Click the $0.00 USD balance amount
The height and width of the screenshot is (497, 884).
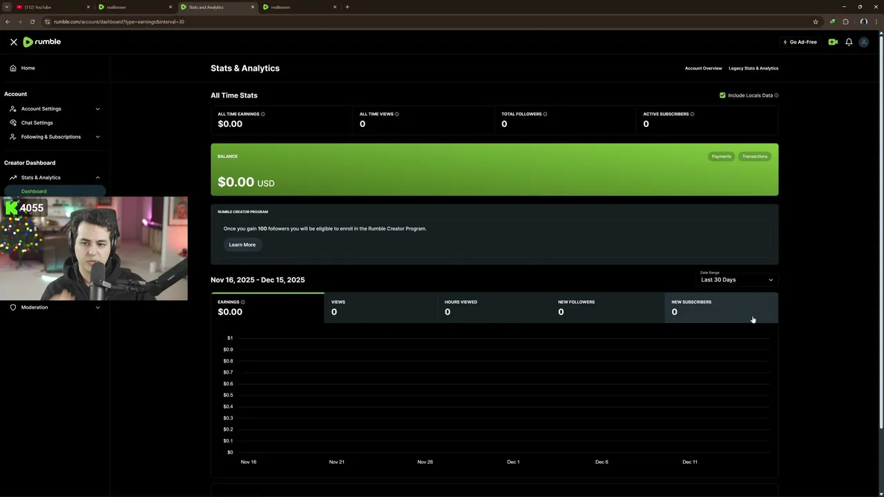click(x=246, y=182)
